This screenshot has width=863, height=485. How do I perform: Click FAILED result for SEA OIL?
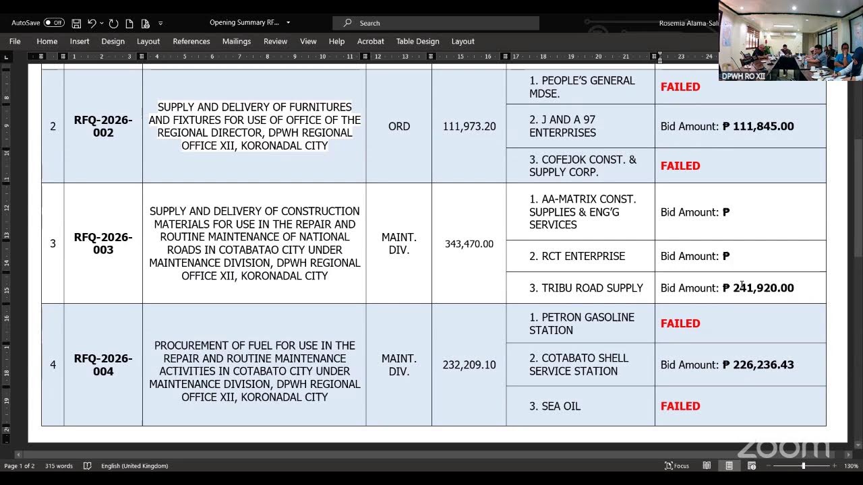coord(680,406)
